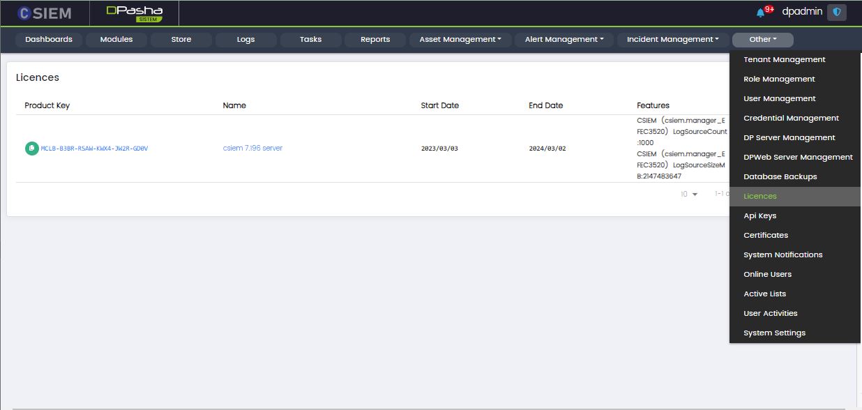The width and height of the screenshot is (862, 410).
Task: Select Api Keys from the menu
Action: coord(759,216)
